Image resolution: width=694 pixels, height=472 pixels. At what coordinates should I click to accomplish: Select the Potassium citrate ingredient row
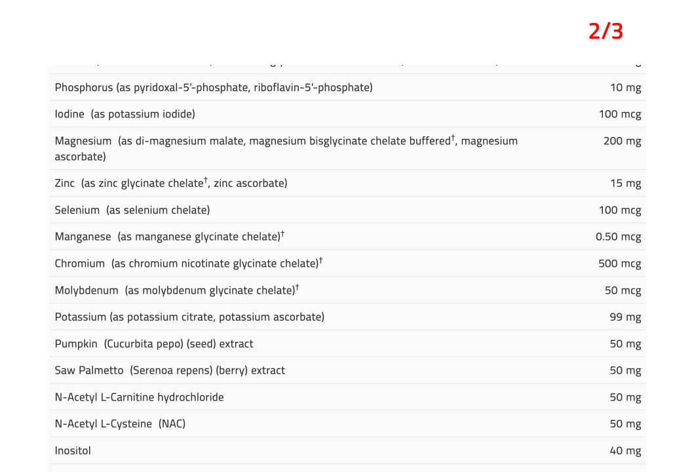coord(347,317)
